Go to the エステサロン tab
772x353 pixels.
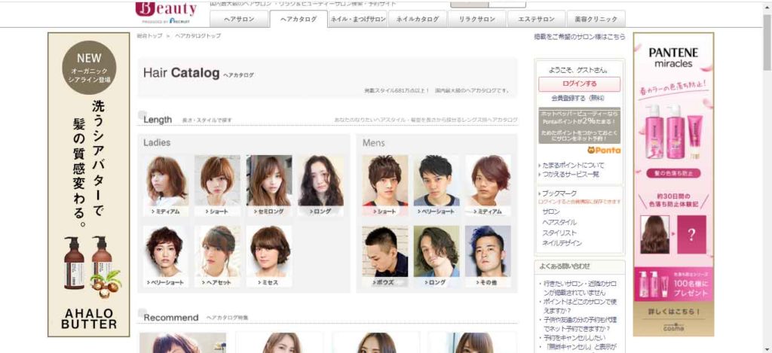pyautogui.click(x=537, y=20)
